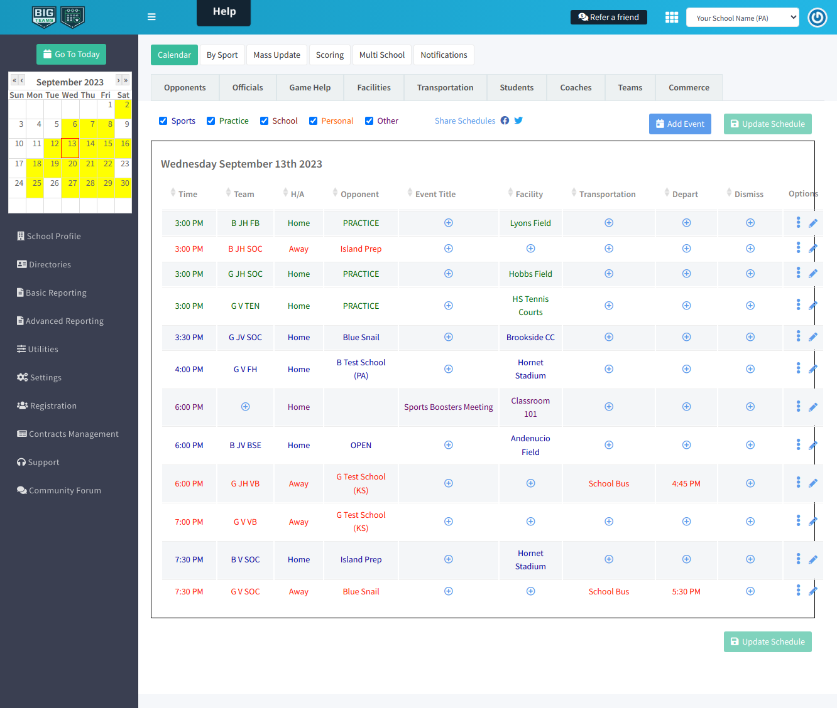Open options menu for the 7:30 PM G V SOC row
837x708 pixels.
[798, 590]
